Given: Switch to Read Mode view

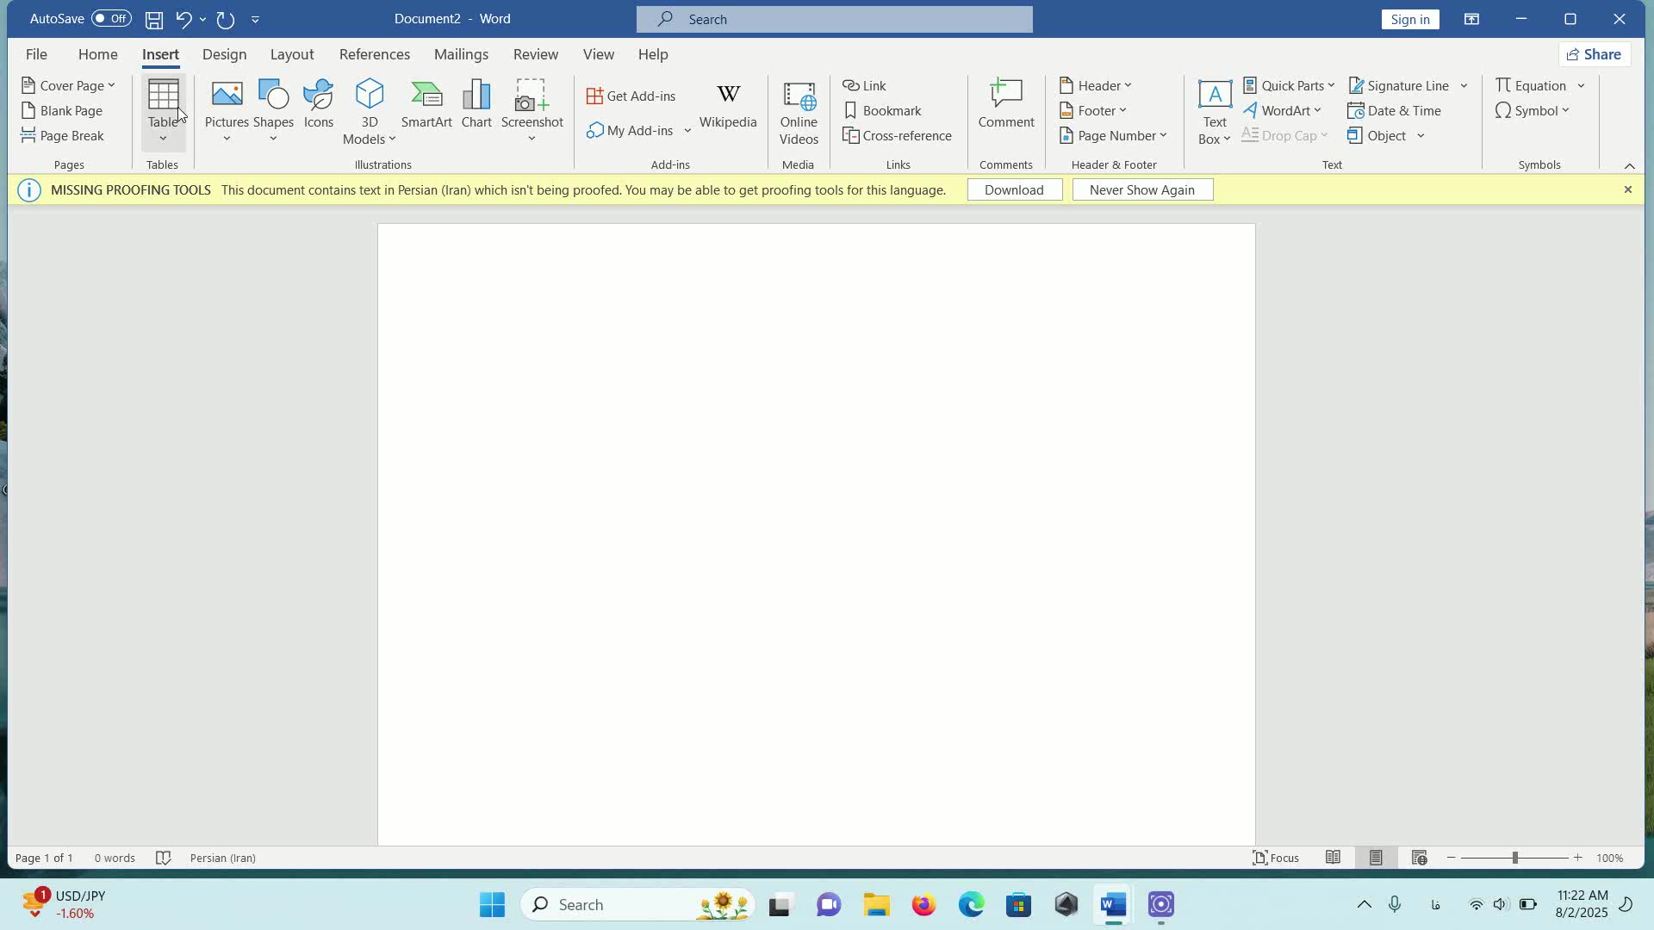Looking at the screenshot, I should [x=1333, y=858].
